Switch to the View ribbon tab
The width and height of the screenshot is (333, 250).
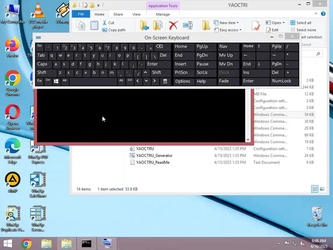(x=136, y=14)
